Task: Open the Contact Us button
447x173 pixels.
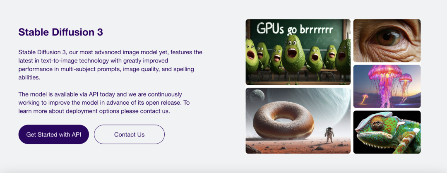Action: 130,134
